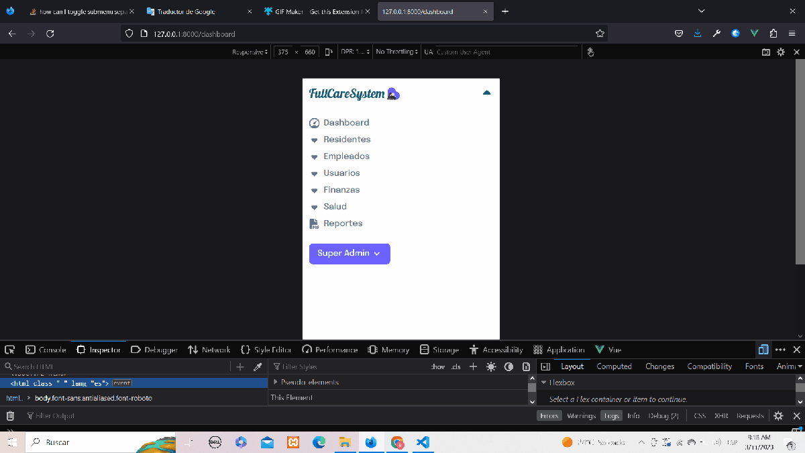Image resolution: width=805 pixels, height=453 pixels.
Task: Bookmark this page star icon
Action: point(600,34)
